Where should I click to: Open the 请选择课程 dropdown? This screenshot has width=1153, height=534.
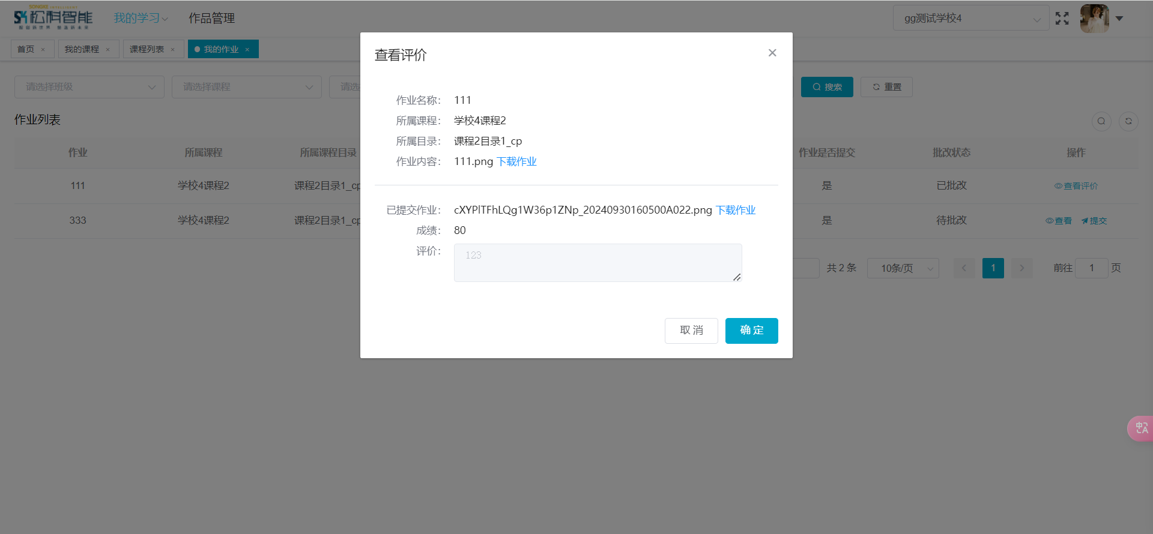pyautogui.click(x=246, y=87)
